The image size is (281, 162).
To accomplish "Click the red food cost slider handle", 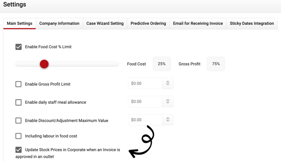I will [x=44, y=64].
